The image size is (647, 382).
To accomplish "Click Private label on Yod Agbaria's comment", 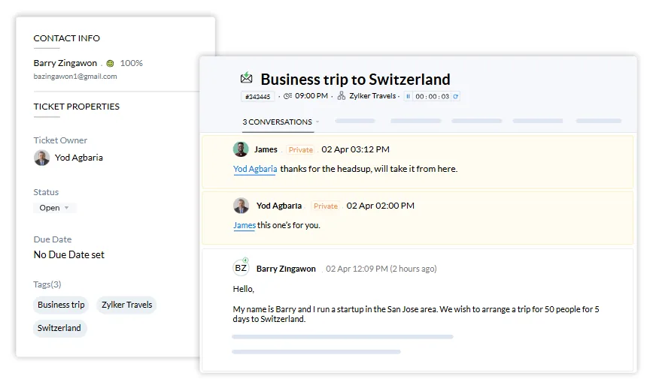I will [x=326, y=206].
